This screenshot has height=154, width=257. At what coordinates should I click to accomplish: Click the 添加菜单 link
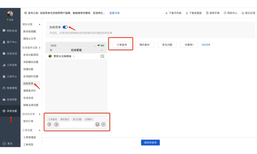[x=206, y=45]
